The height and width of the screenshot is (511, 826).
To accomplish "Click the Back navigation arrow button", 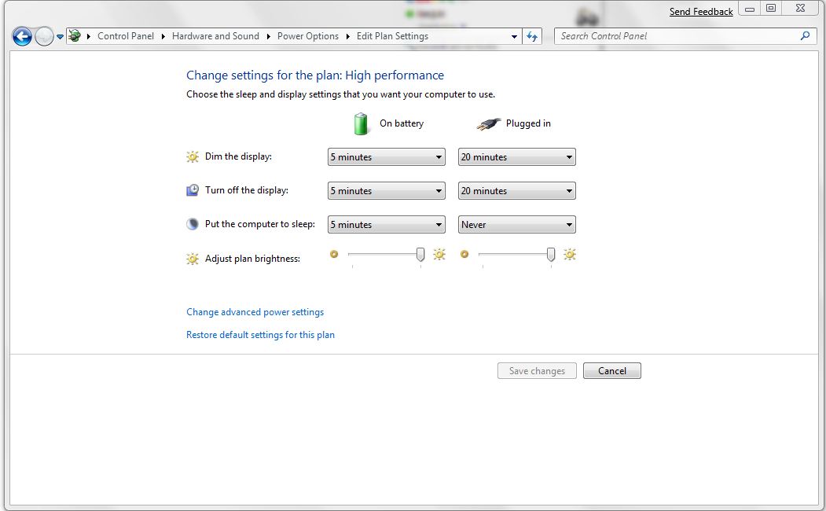I will coord(22,36).
